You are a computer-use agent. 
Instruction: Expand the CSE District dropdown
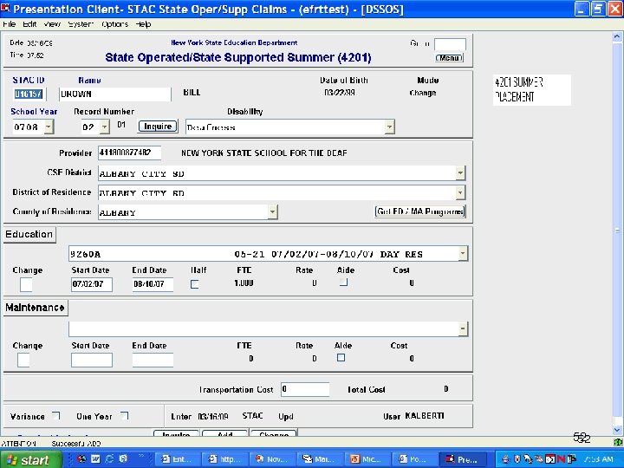click(460, 172)
